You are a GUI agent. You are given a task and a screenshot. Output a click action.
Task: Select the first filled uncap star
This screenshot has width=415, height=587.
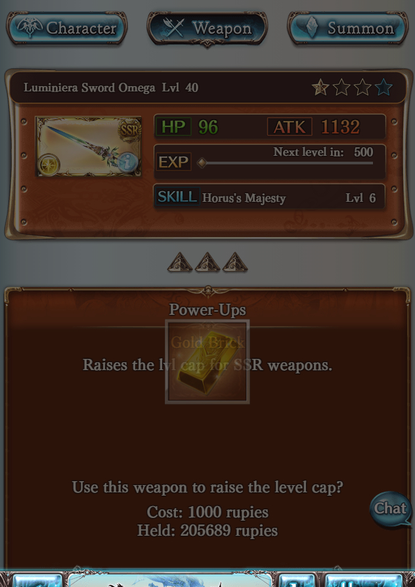(x=320, y=87)
